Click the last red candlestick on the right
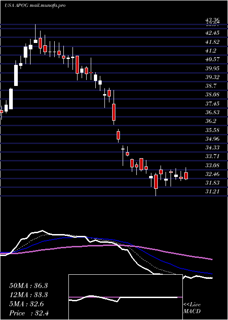Screen dimensions: 228x320 pyautogui.click(x=186, y=176)
